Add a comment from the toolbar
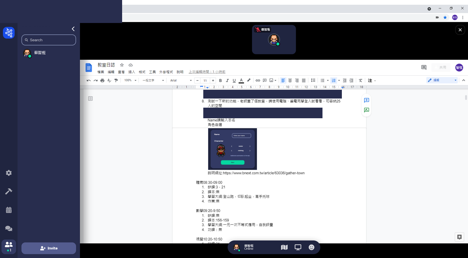Viewport: 468px width, 258px height. (265, 80)
